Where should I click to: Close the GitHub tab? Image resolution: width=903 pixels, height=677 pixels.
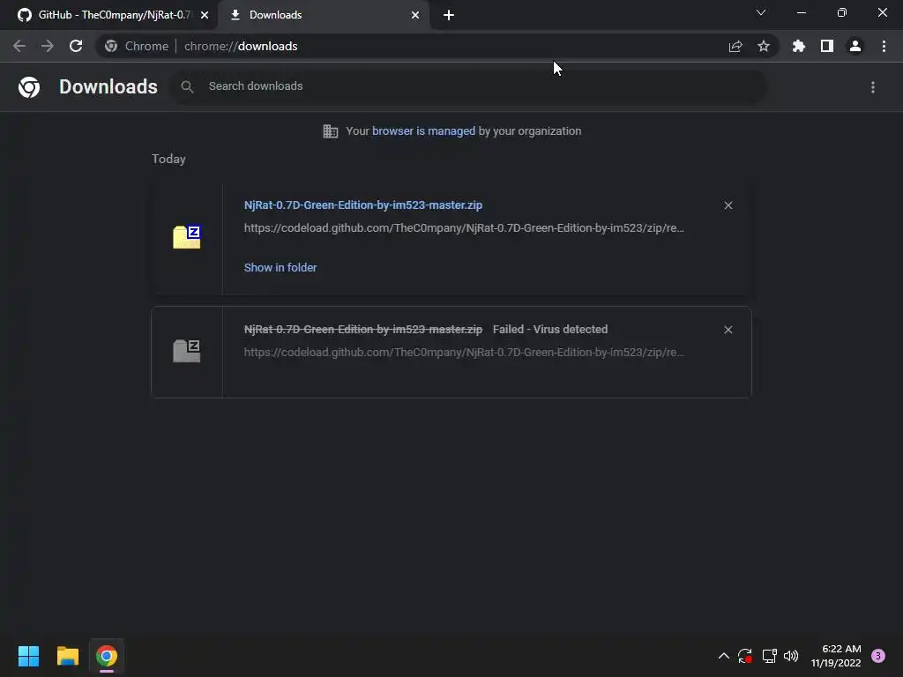(x=205, y=15)
